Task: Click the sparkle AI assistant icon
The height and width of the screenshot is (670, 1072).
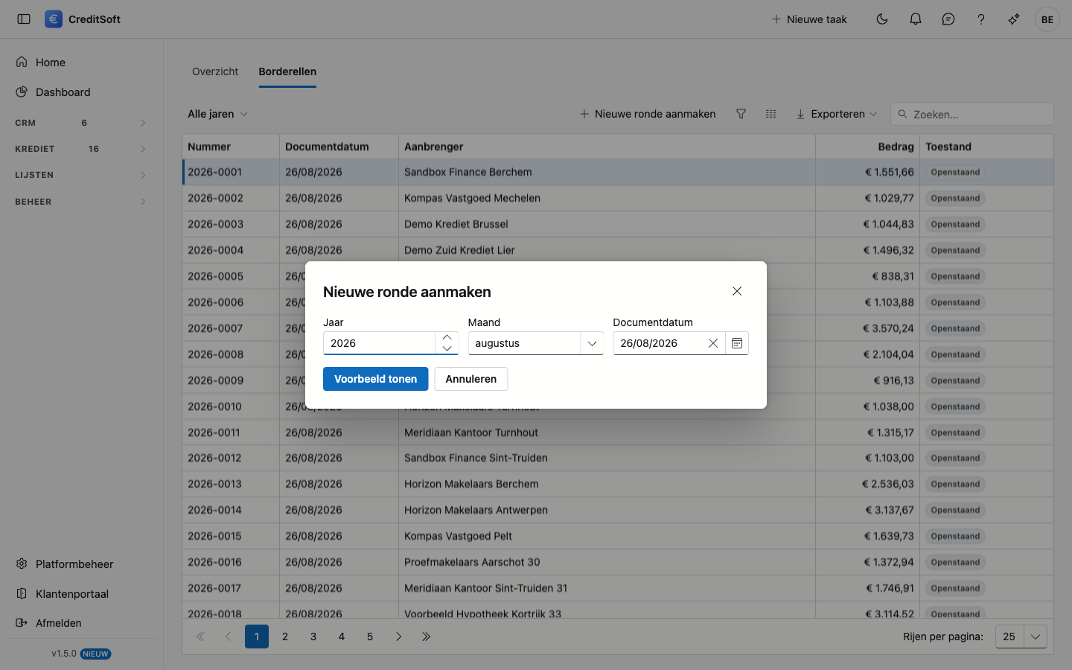Action: (x=1014, y=19)
